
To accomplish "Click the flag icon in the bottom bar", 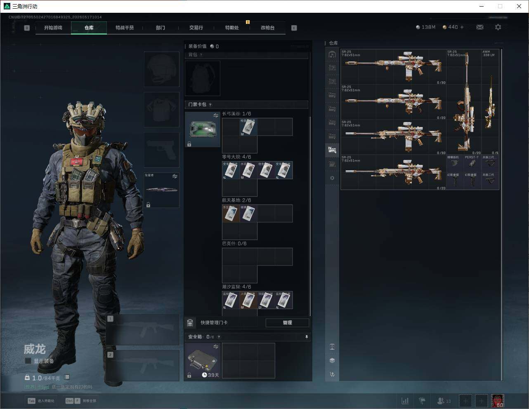I will tap(422, 401).
